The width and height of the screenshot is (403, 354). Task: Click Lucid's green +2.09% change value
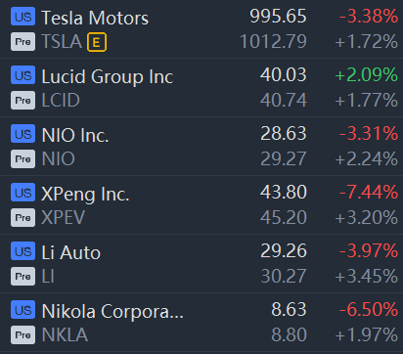[367, 75]
